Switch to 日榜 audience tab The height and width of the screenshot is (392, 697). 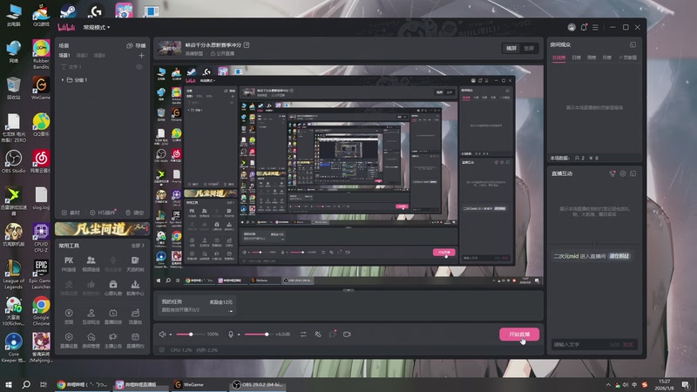[576, 57]
